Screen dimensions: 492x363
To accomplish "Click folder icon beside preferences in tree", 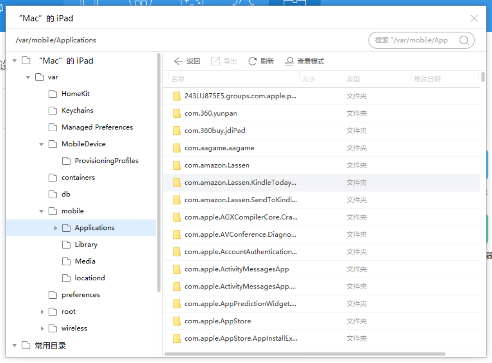I will pyautogui.click(x=53, y=295).
